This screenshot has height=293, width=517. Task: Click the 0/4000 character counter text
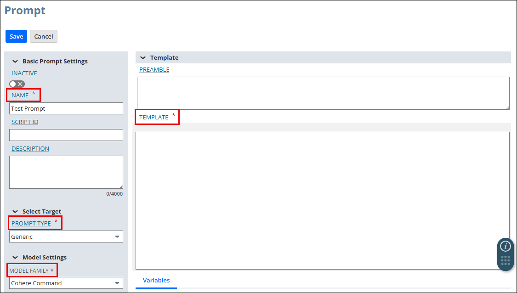click(114, 194)
